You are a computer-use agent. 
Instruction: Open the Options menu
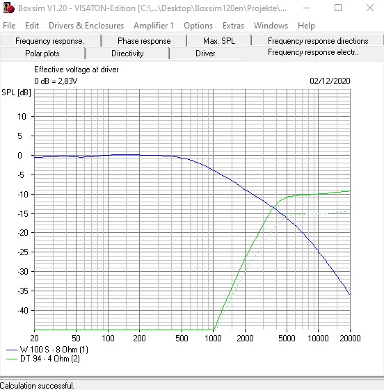pyautogui.click(x=198, y=26)
